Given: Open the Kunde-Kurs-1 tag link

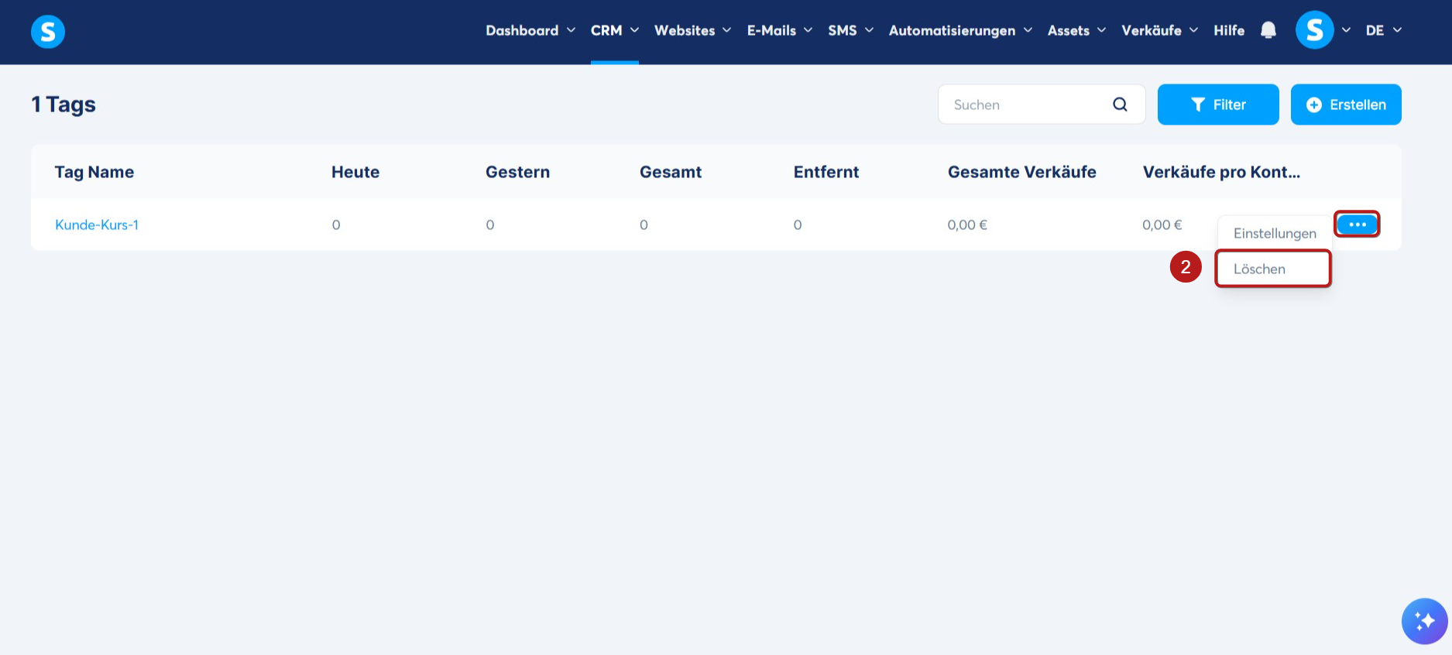Looking at the screenshot, I should pos(97,225).
